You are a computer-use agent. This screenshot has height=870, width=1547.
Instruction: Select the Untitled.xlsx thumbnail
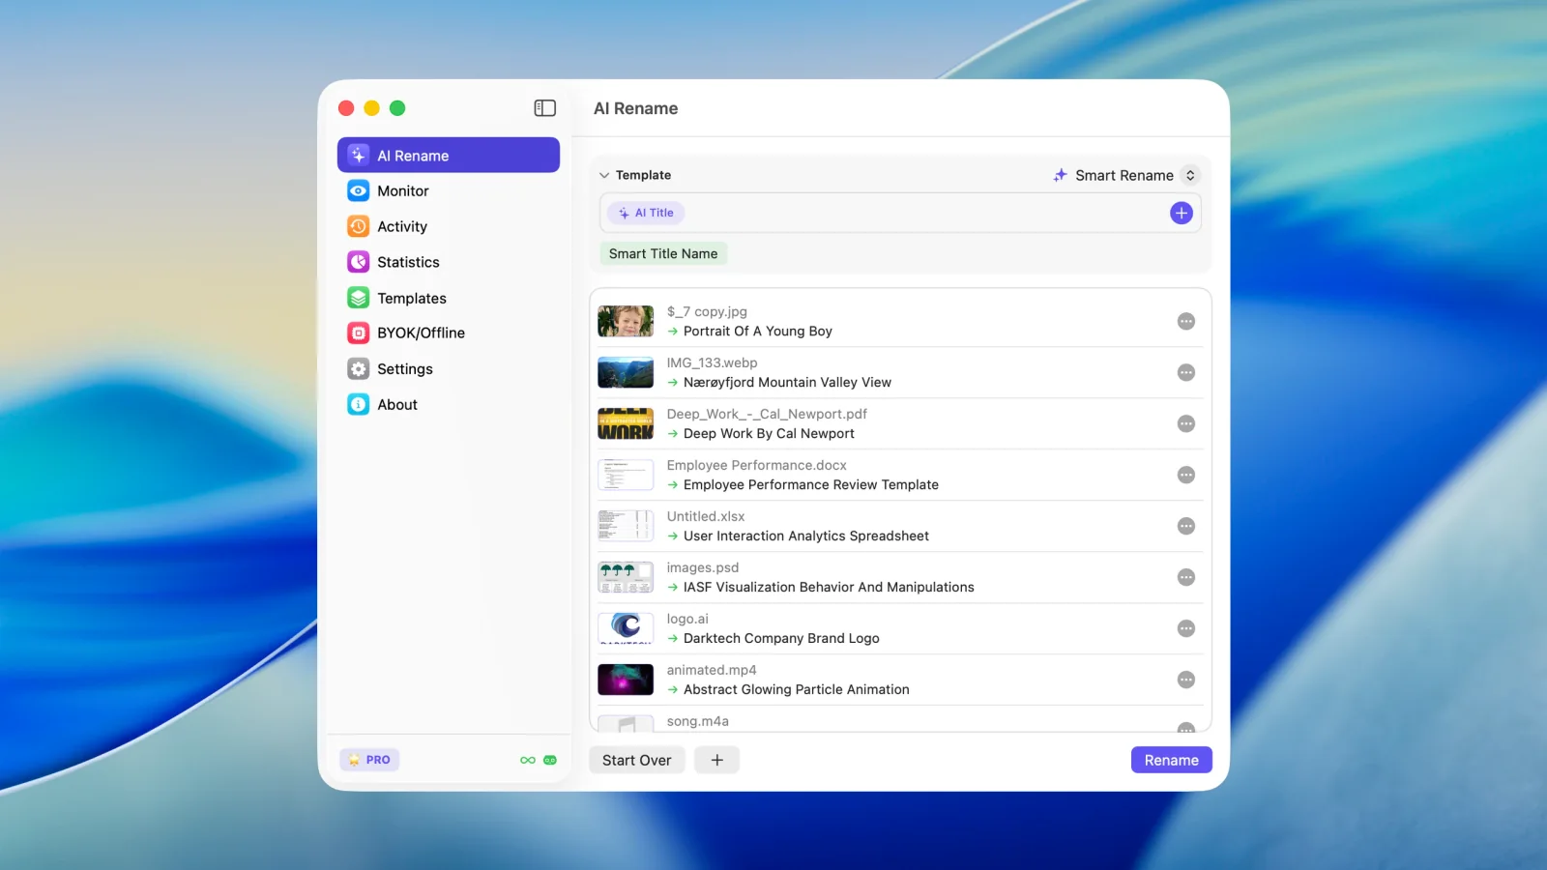coord(626,526)
